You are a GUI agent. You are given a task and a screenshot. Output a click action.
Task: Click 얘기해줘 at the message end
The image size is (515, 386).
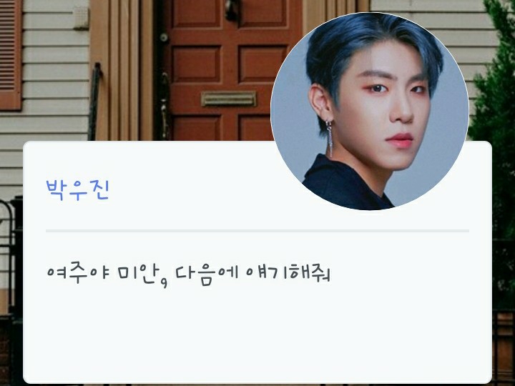[x=288, y=273]
